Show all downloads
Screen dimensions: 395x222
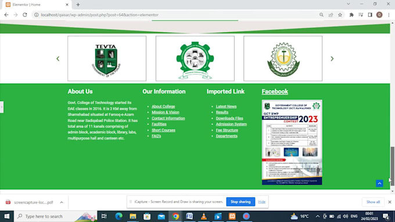[373, 202]
